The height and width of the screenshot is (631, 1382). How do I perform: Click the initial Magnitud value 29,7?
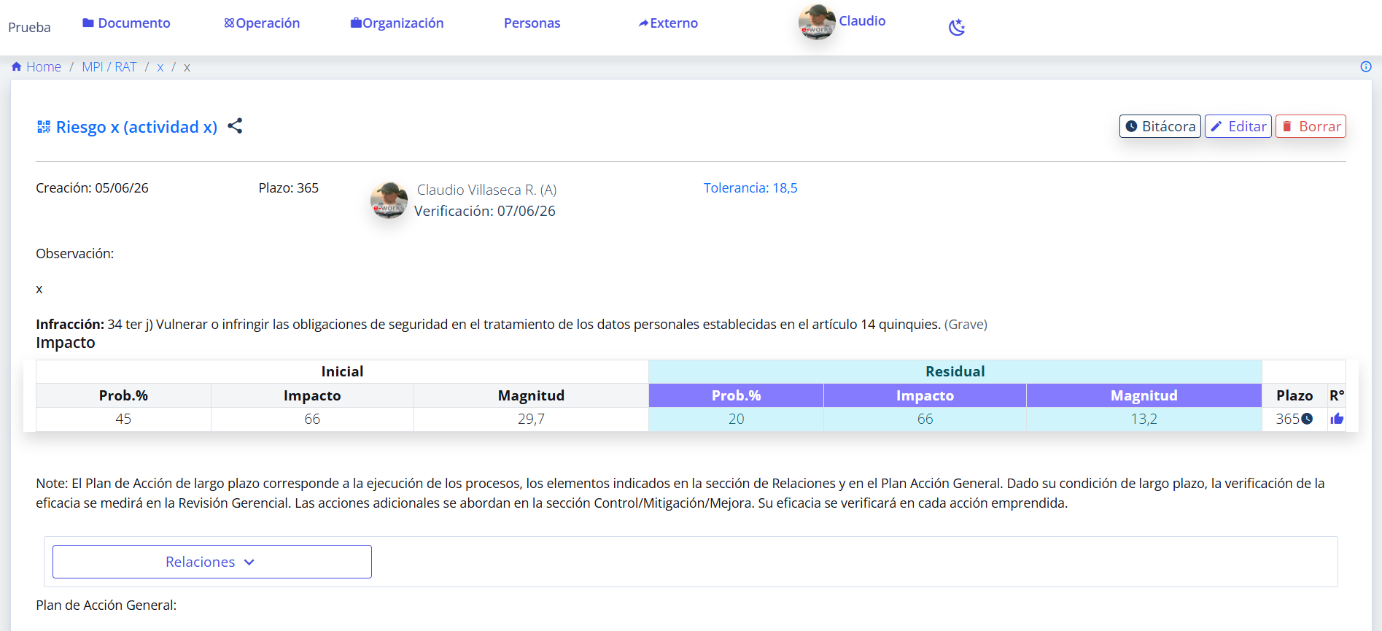point(531,419)
